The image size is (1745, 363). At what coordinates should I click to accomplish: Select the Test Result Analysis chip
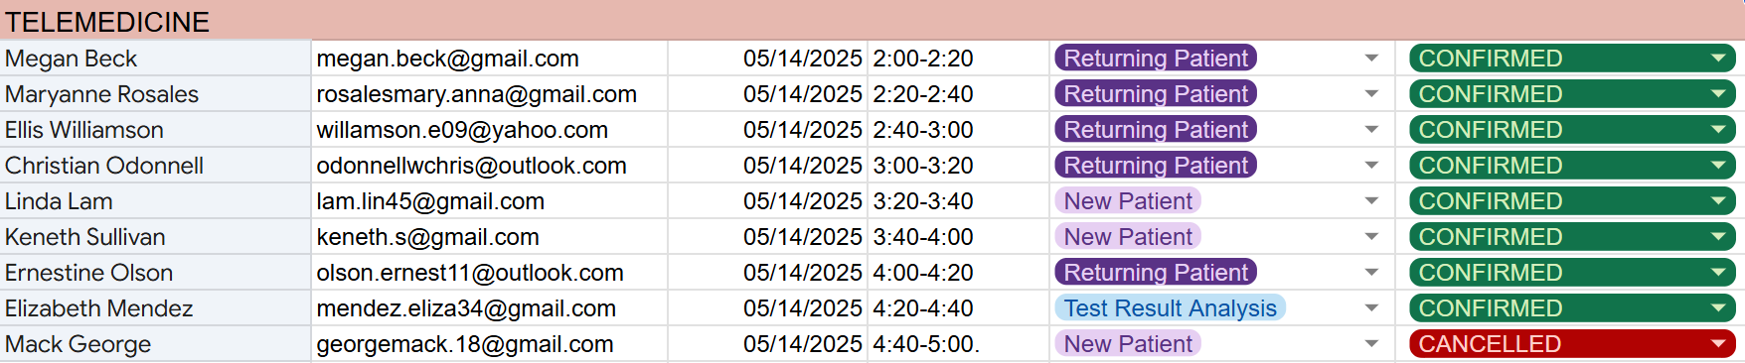pos(1170,308)
